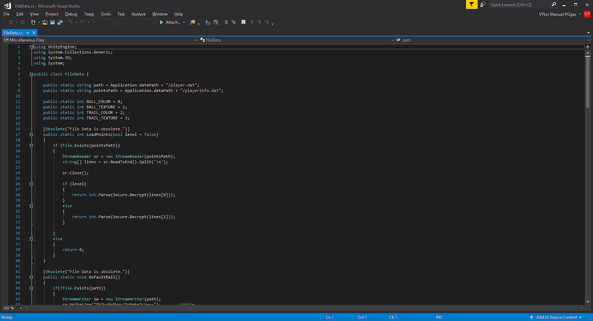Open the Send Feedback icon
This screenshot has width=593, height=321.
click(x=482, y=5)
